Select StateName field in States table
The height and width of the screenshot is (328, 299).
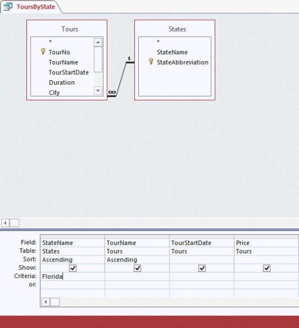point(172,52)
